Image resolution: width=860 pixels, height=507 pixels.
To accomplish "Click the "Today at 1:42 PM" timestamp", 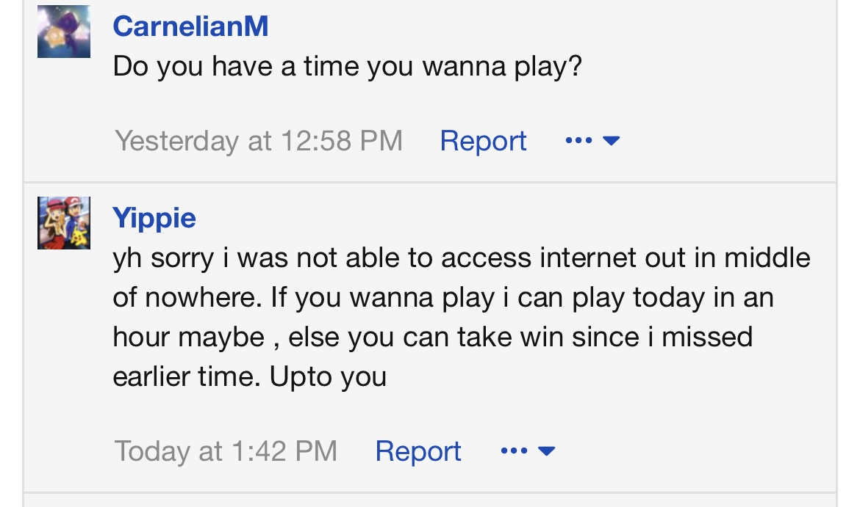I will 226,451.
